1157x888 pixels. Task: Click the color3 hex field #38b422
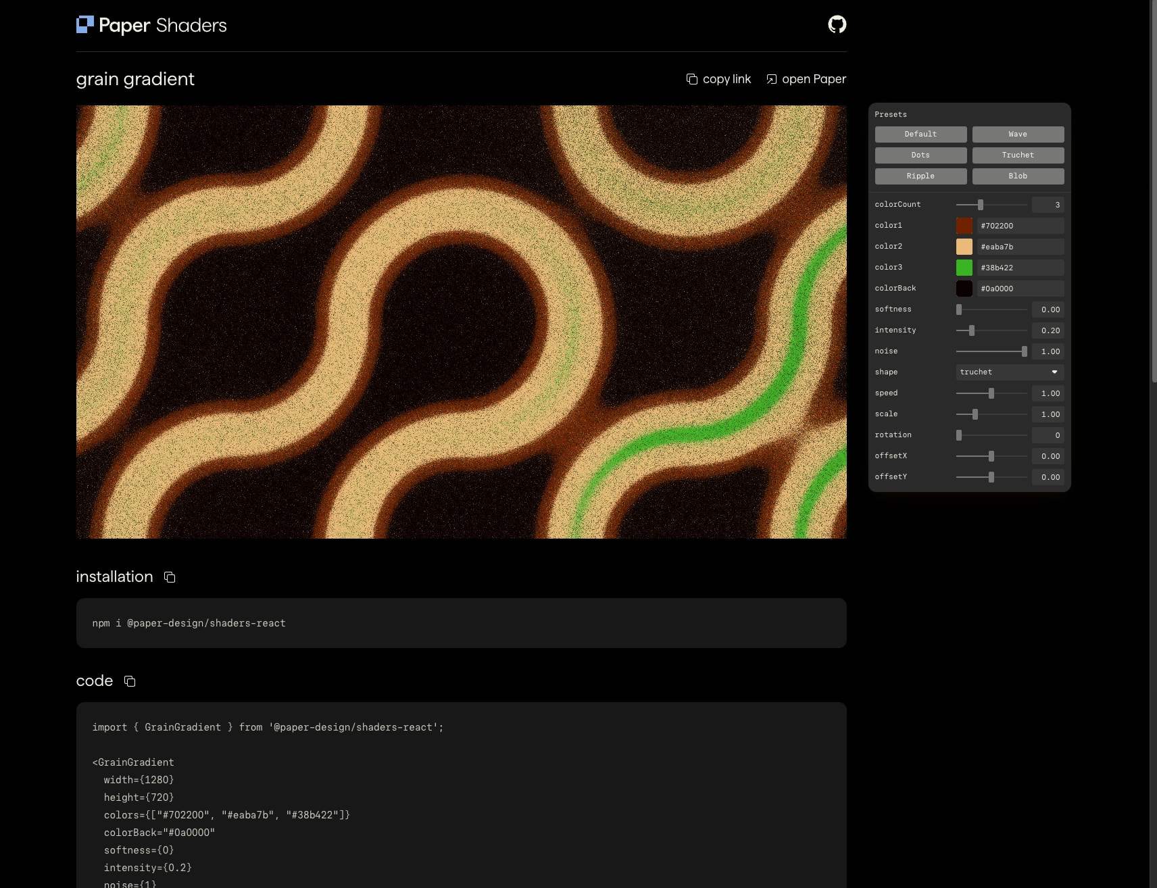point(1020,268)
